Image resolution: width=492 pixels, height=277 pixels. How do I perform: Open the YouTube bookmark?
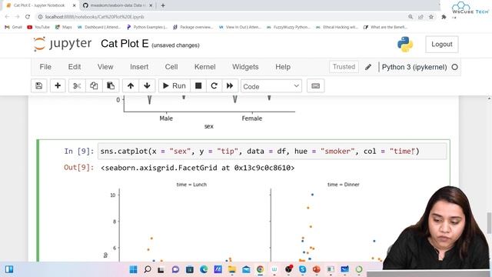point(38,28)
